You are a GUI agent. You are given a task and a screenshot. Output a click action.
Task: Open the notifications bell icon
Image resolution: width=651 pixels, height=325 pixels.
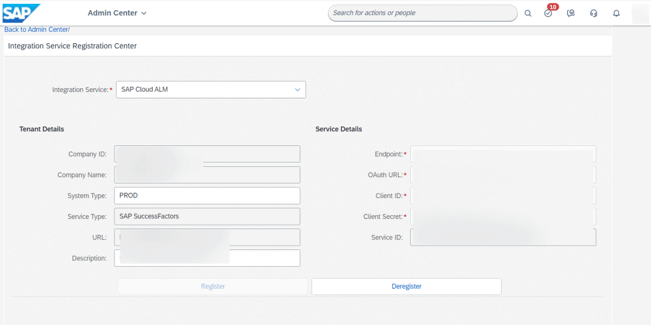617,13
